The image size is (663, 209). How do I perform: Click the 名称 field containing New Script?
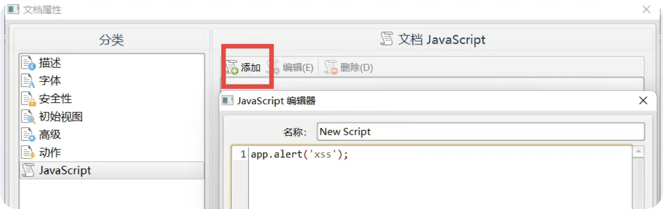click(x=481, y=131)
